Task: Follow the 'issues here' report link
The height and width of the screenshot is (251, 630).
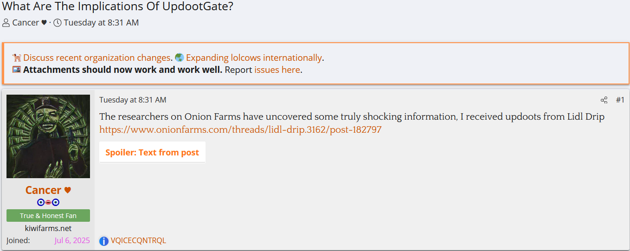Action: coord(277,70)
